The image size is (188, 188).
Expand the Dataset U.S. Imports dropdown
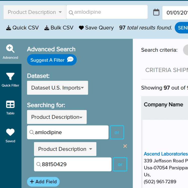click(x=58, y=88)
